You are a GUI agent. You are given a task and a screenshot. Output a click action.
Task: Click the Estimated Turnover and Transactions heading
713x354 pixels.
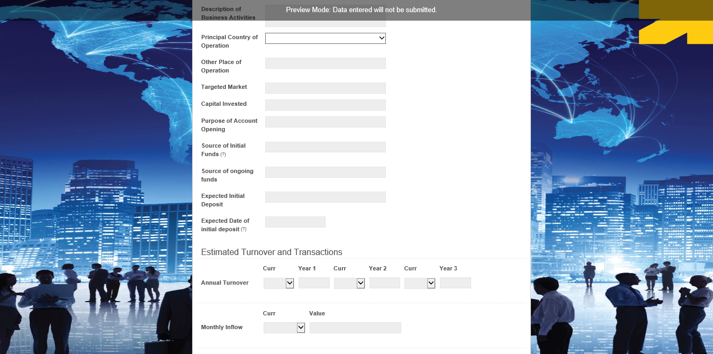[272, 252]
